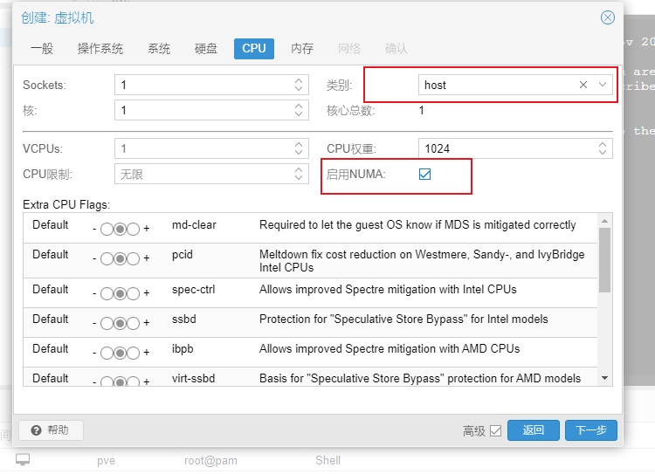Click scroll-down arrow of flags list
This screenshot has width=655, height=474.
[604, 378]
